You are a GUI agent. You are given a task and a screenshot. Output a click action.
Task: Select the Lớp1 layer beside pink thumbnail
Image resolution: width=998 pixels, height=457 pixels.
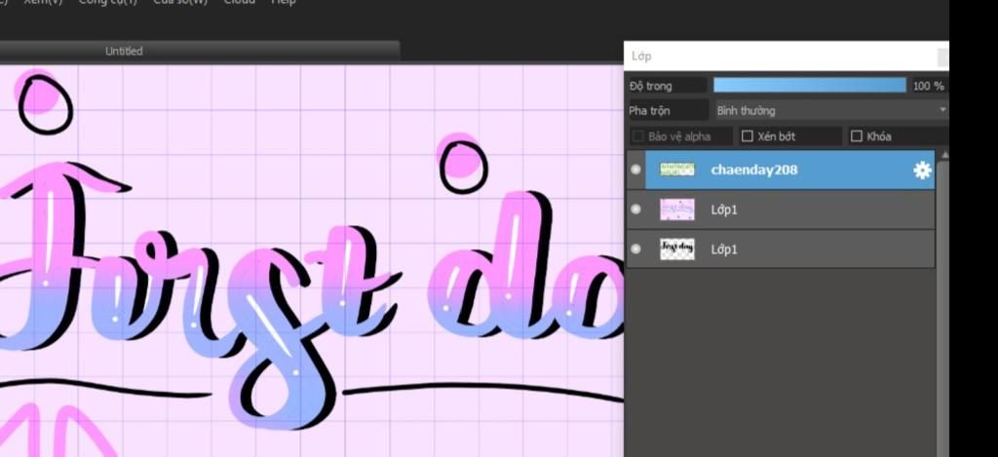point(724,209)
